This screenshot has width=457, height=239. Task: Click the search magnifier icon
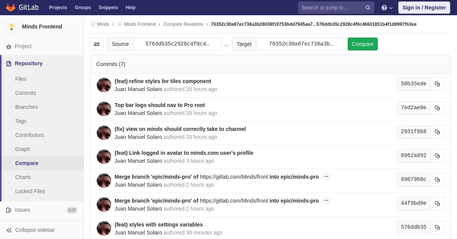click(368, 8)
